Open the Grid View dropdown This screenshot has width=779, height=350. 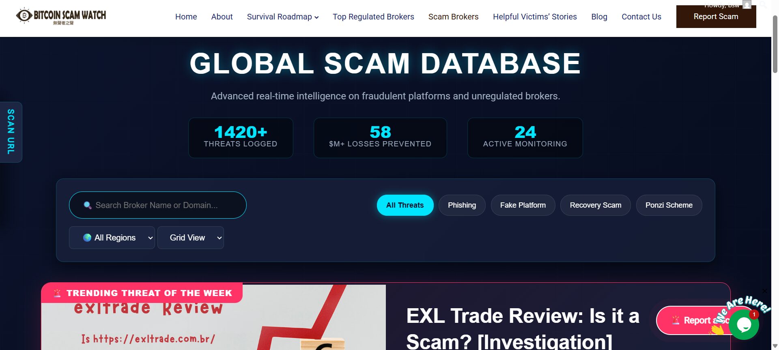tap(191, 238)
